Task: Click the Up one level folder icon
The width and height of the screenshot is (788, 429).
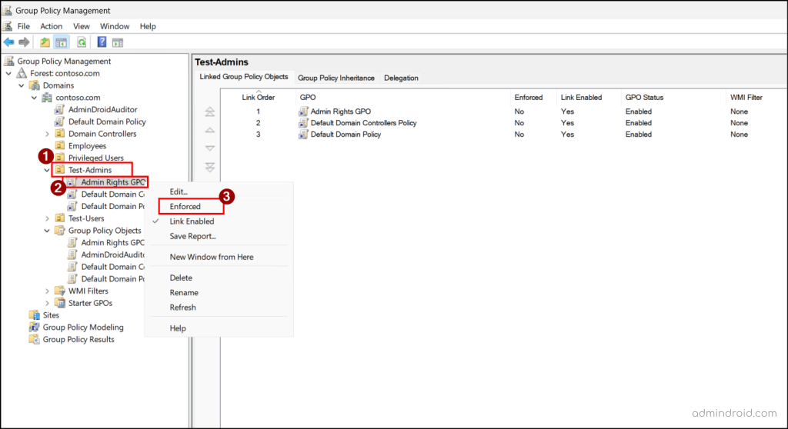Action: pos(45,42)
